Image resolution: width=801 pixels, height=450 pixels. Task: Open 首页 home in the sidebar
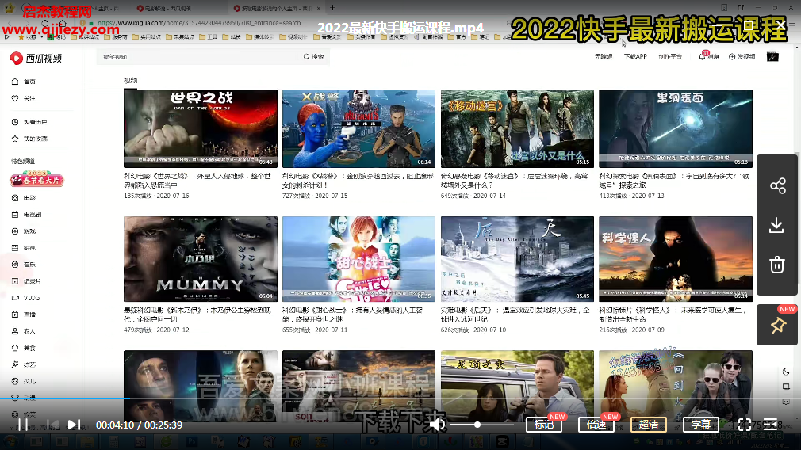pos(24,82)
